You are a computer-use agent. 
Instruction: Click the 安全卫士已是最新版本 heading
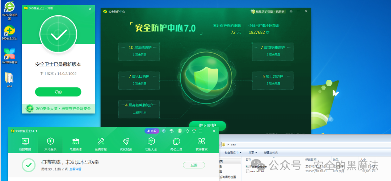(x=58, y=64)
